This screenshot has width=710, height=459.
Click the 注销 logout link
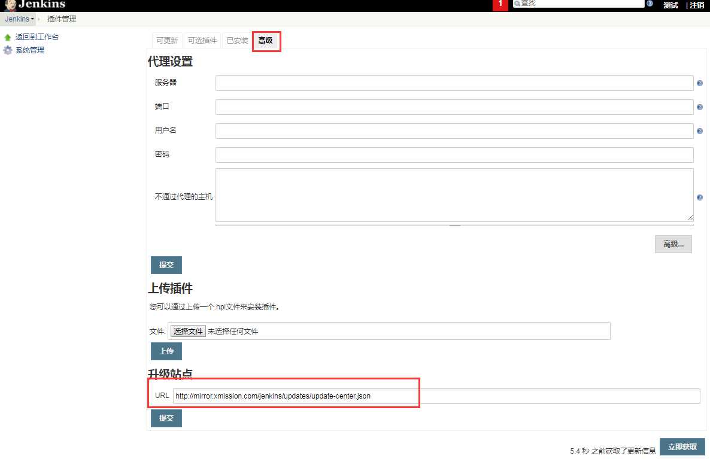click(697, 5)
